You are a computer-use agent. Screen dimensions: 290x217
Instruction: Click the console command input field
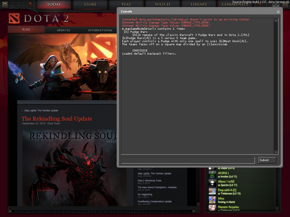click(x=188, y=160)
